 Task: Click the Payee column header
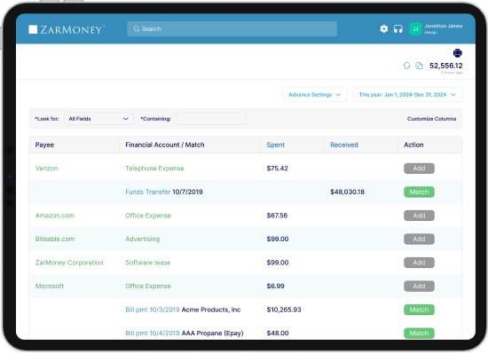pos(44,145)
